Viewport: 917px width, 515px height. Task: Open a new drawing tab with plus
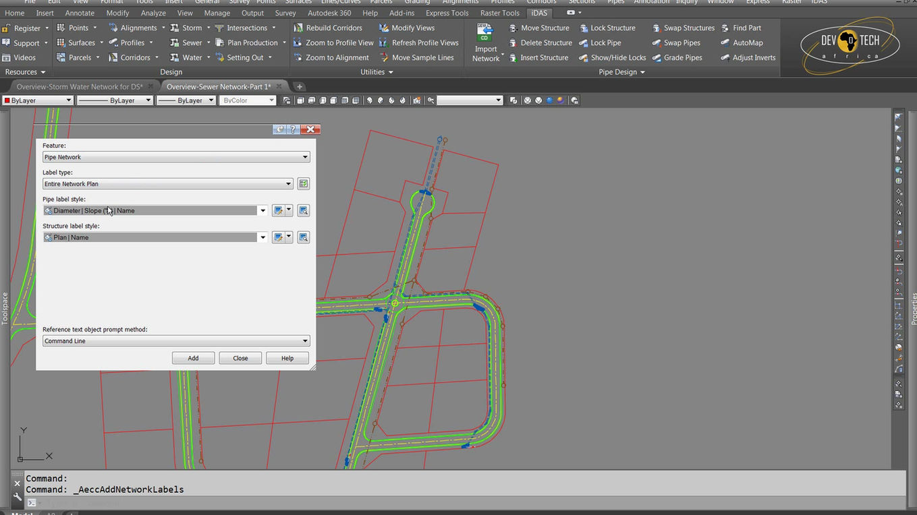click(300, 86)
